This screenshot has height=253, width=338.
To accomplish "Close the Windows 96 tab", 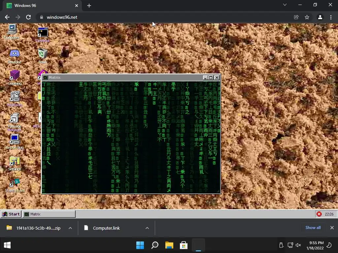I will click(x=77, y=6).
